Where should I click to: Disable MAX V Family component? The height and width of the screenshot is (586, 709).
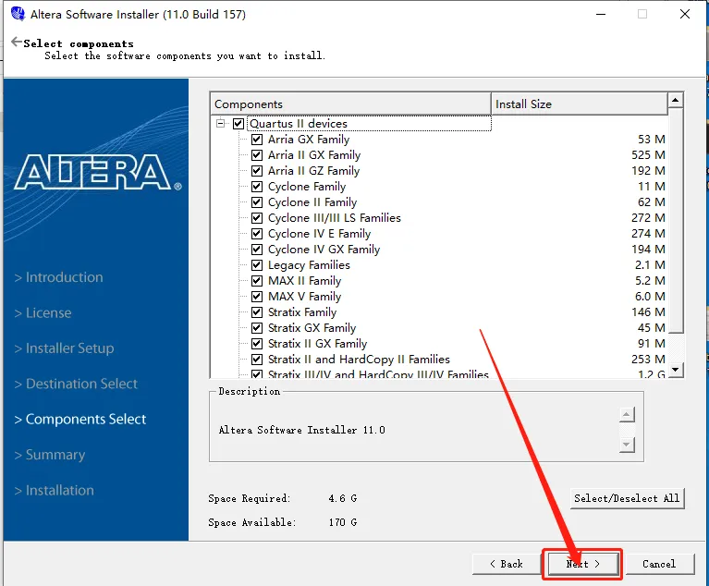pyautogui.click(x=257, y=297)
